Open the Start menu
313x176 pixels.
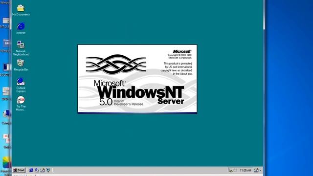[19, 170]
